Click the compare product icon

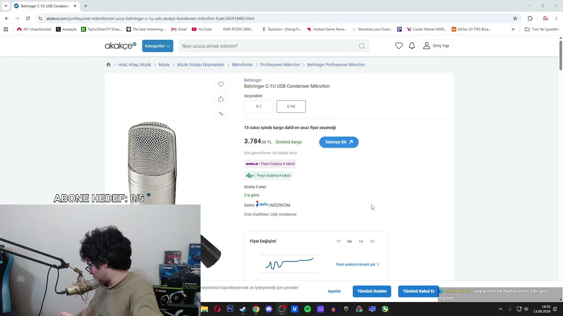221,114
